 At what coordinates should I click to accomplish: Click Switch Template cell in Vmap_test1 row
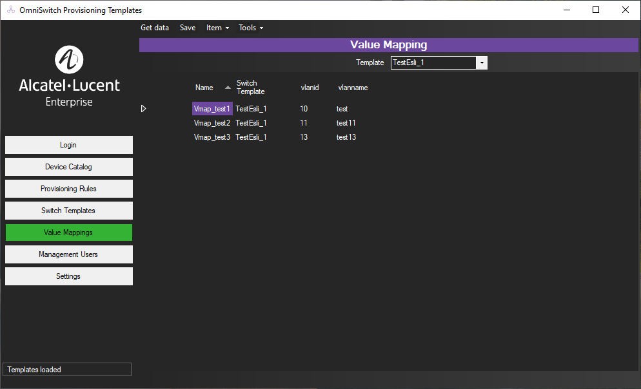click(251, 109)
